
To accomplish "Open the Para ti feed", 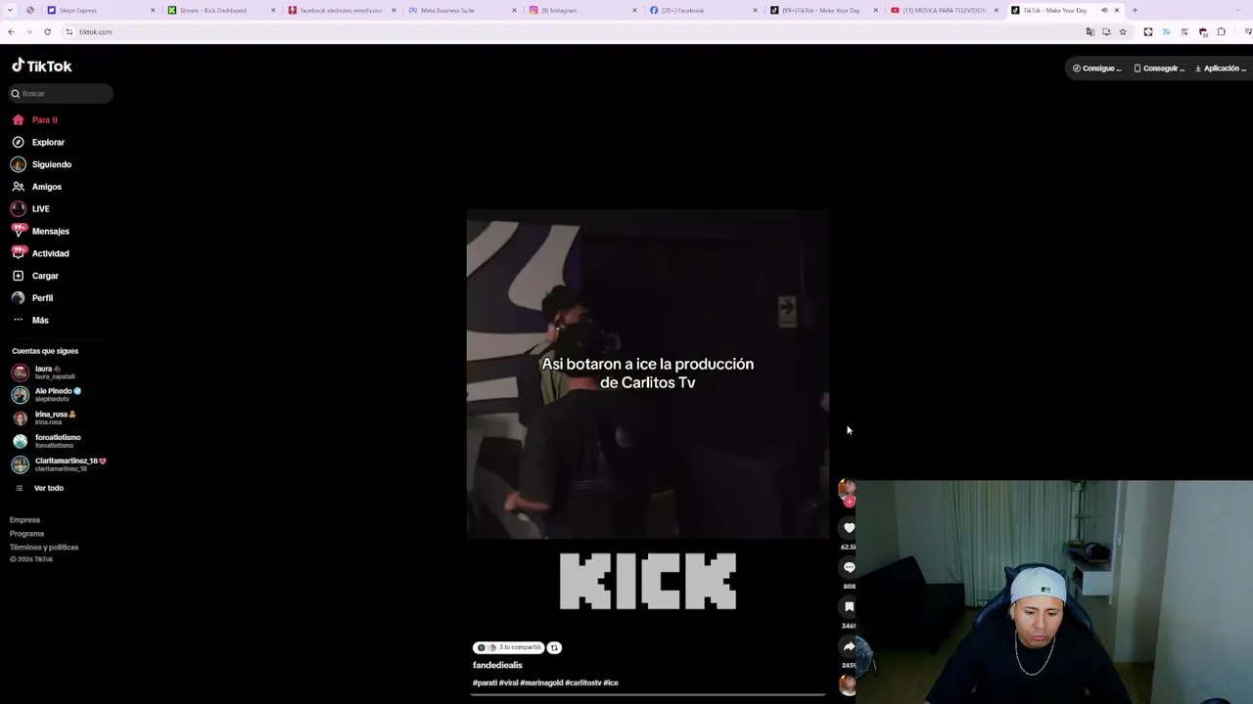I will pos(35,119).
